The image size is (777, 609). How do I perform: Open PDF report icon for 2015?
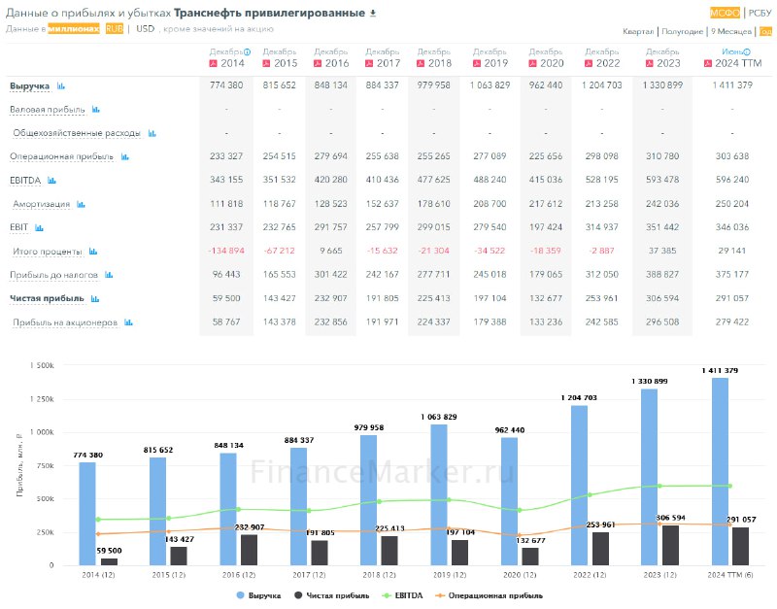coord(266,63)
